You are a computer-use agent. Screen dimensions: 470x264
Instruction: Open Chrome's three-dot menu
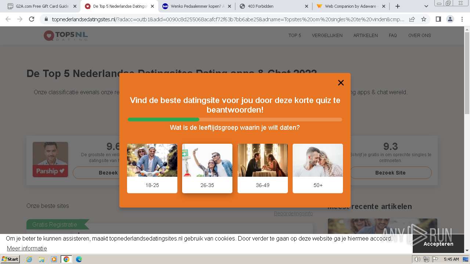click(462, 19)
